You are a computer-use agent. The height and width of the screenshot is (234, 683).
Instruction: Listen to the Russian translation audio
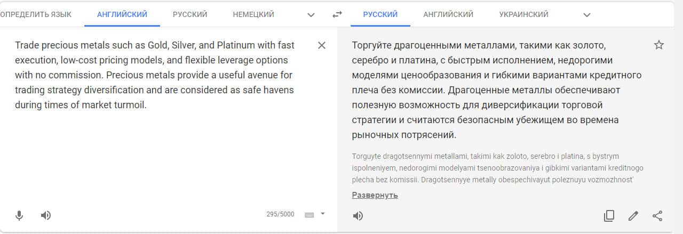[358, 216]
